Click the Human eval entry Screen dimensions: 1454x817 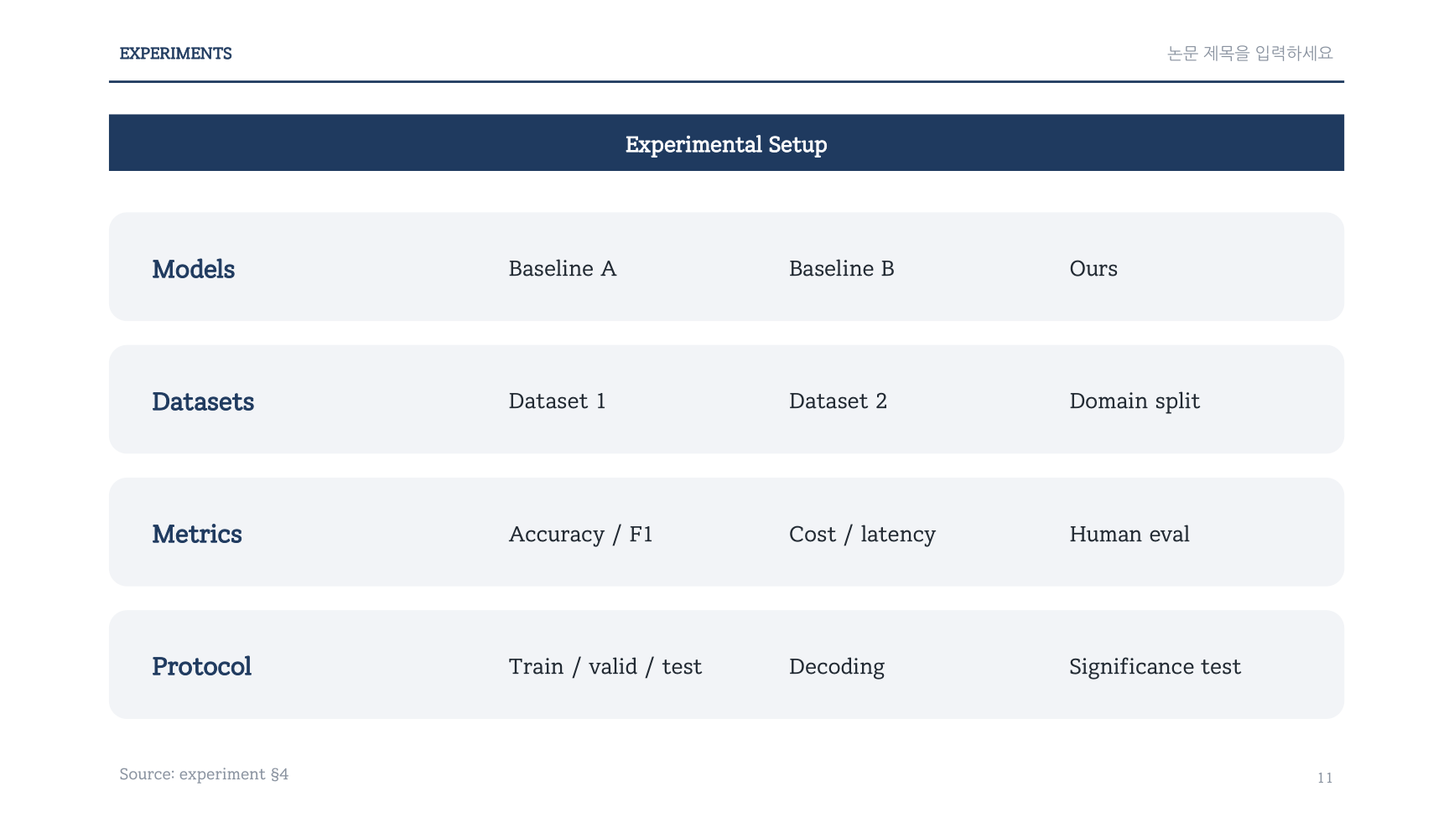coord(1129,534)
